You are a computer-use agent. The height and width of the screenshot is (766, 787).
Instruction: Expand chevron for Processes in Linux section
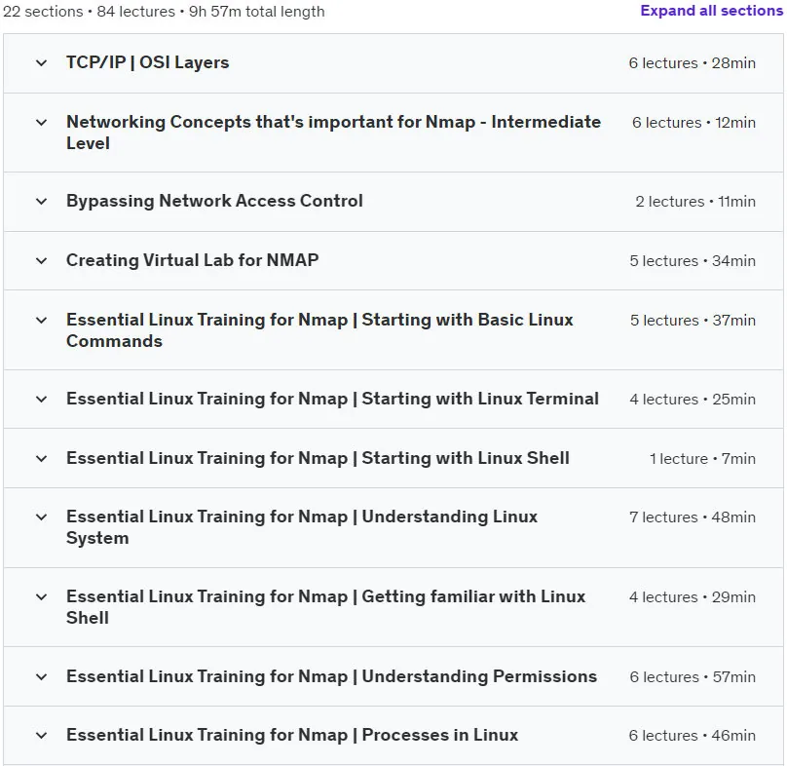tap(42, 736)
